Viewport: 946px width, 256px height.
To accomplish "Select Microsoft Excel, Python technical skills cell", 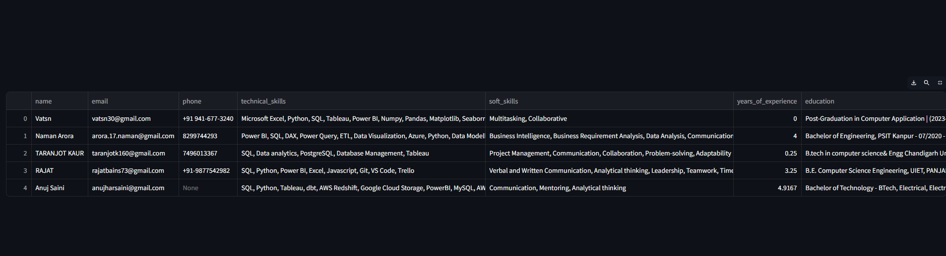I will pos(361,118).
